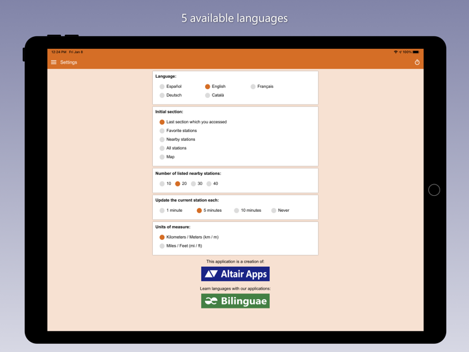Select Català language option
The image size is (469, 352).
214,95
